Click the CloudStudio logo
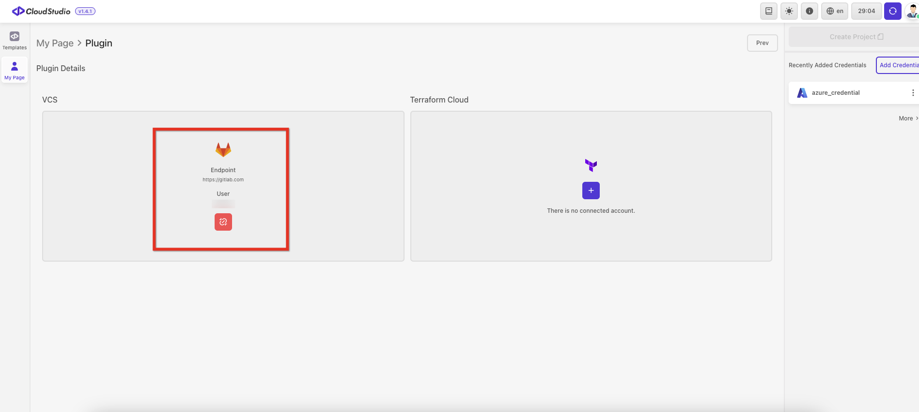 point(41,11)
